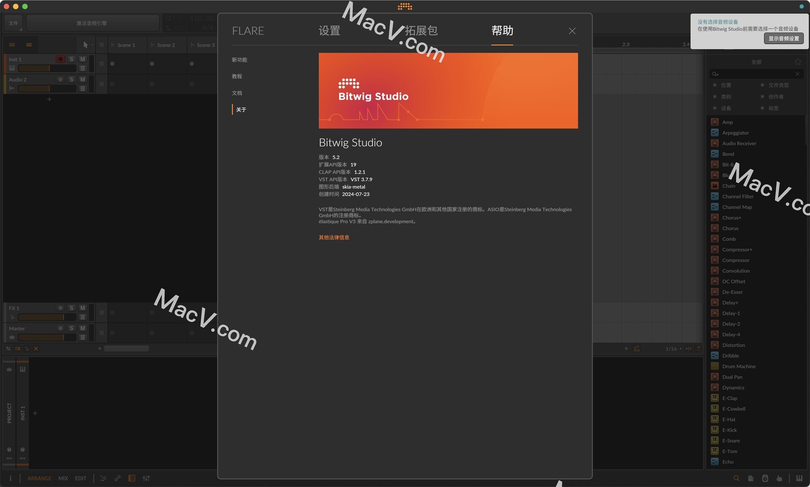Viewport: 810px width, 487px height.
Task: Open the 其他法律信息 link
Action: [334, 238]
